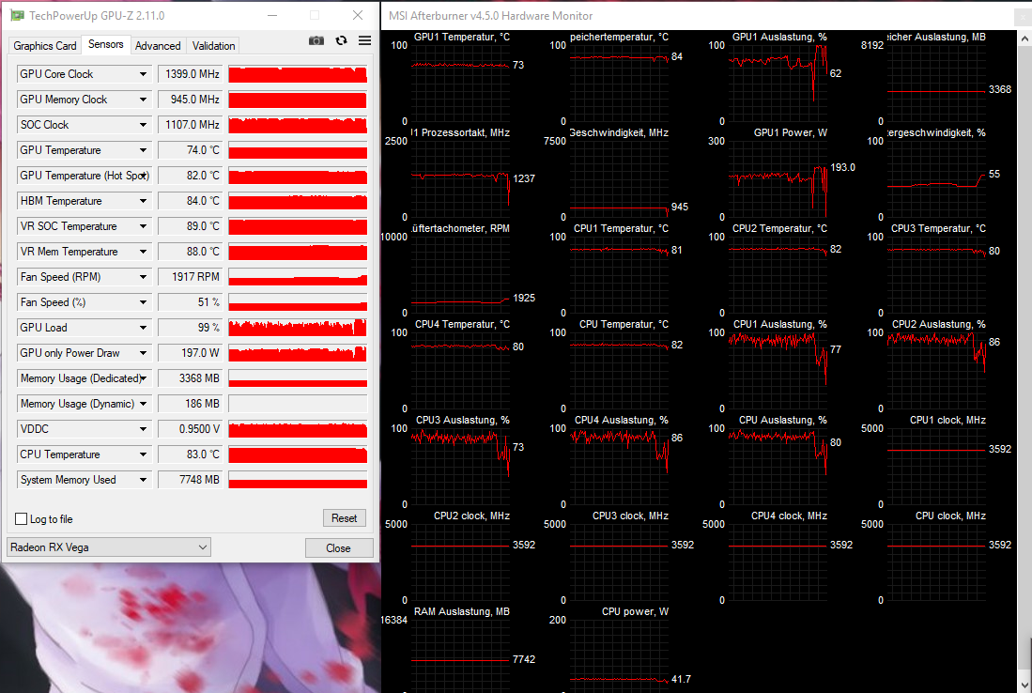Click the CPU2 Auslastung, % graph
Image resolution: width=1032 pixels, height=693 pixels.
pos(936,371)
